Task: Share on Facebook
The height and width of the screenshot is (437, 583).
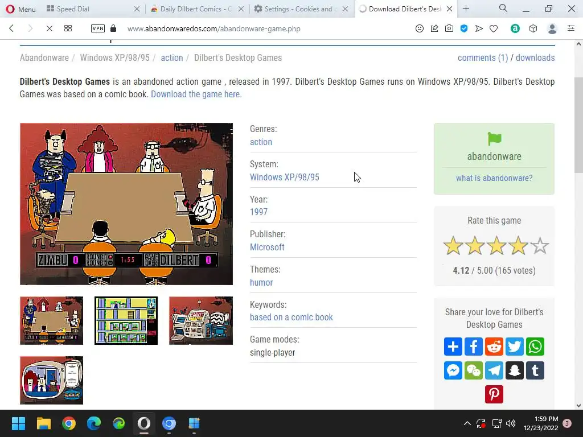Action: click(473, 347)
